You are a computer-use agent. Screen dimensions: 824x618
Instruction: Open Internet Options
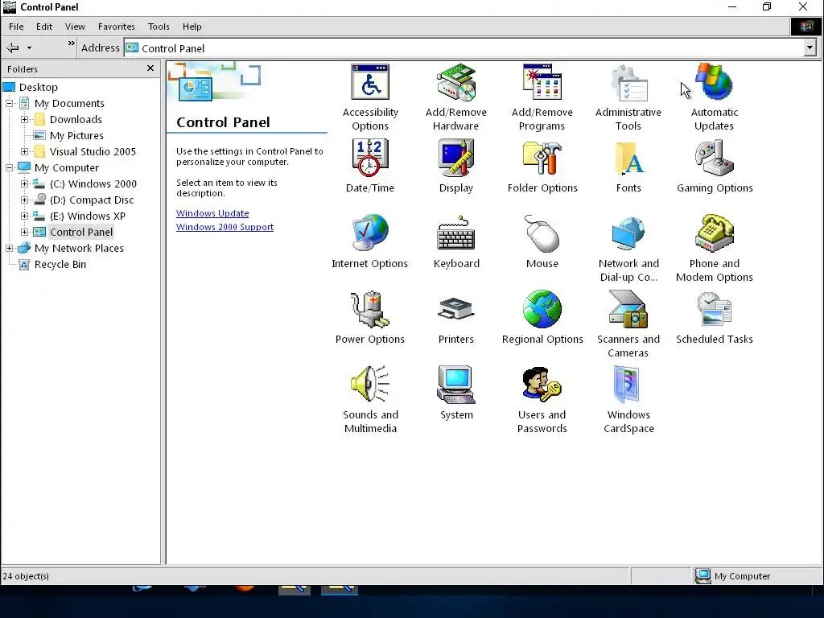click(370, 233)
